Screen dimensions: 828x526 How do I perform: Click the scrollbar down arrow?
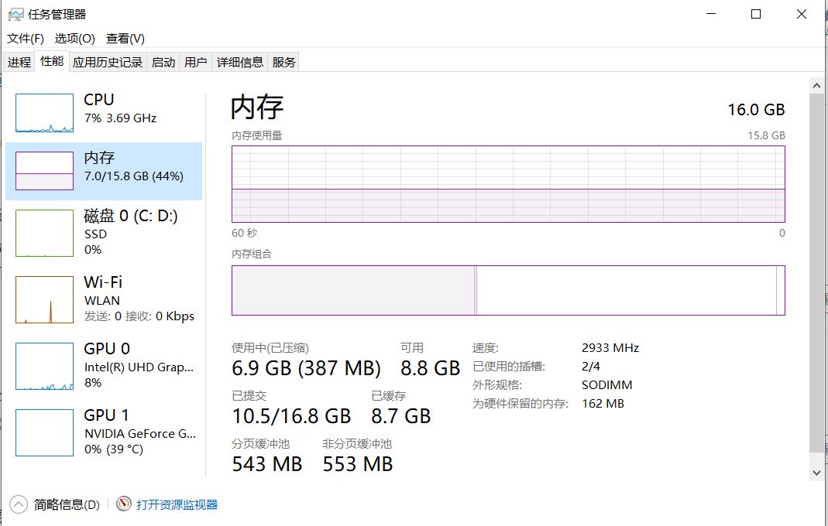click(x=816, y=472)
